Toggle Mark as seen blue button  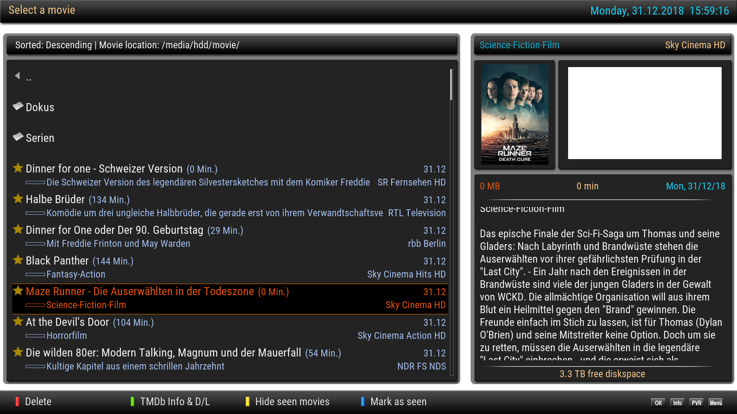click(363, 401)
